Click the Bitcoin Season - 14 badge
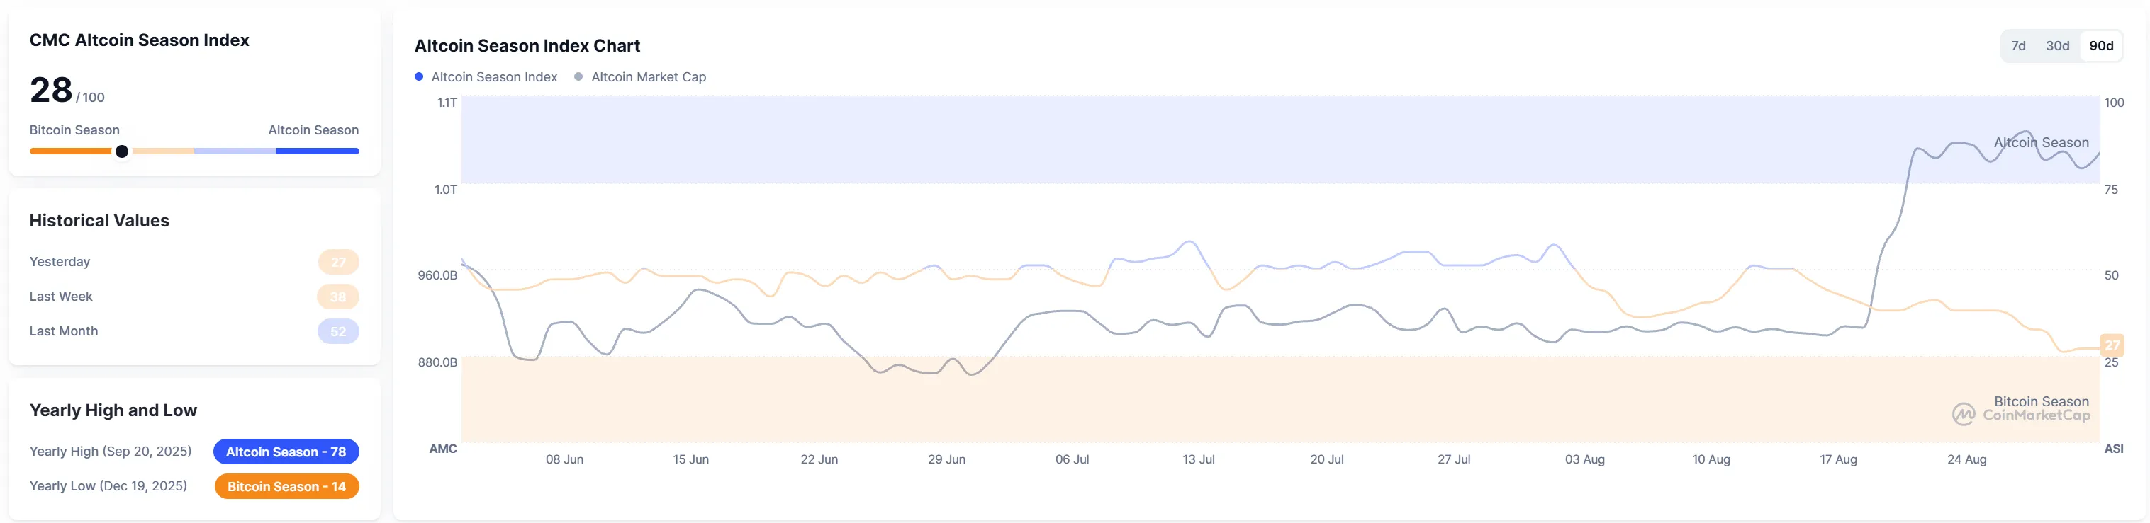 point(286,486)
